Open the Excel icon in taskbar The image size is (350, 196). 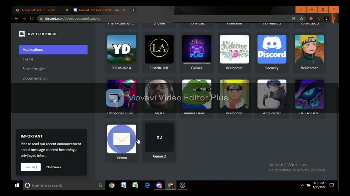(x=135, y=185)
